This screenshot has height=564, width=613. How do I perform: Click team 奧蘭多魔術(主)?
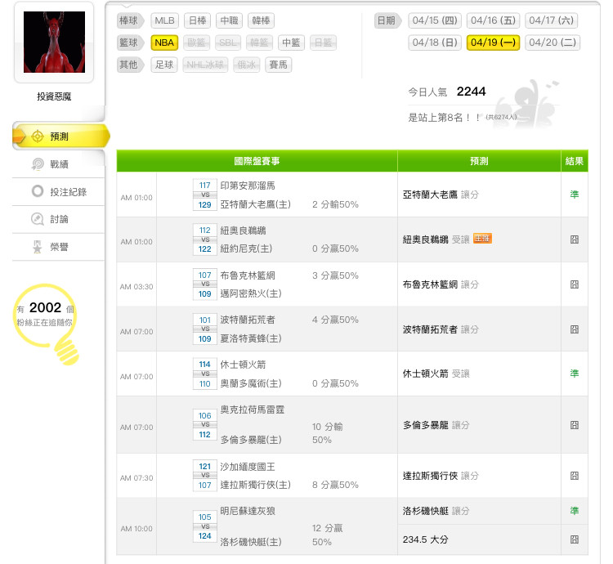click(x=251, y=383)
